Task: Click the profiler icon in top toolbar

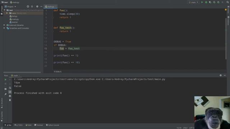Action: 214,2
